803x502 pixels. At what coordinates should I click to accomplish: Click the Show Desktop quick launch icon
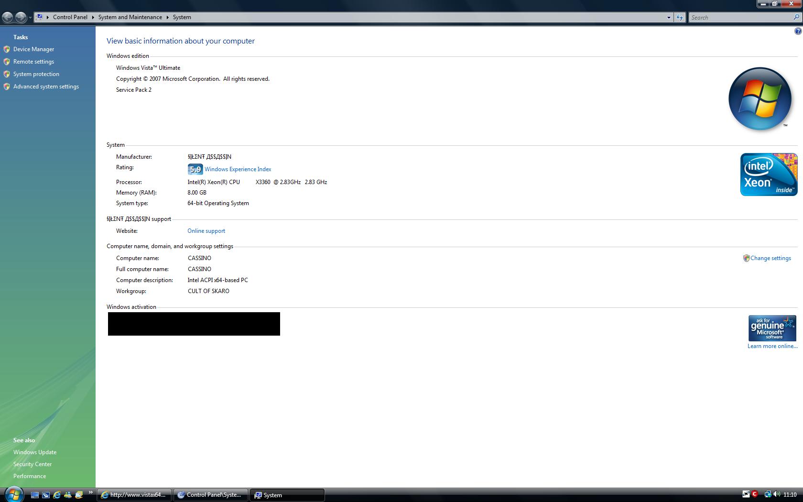[x=35, y=495]
